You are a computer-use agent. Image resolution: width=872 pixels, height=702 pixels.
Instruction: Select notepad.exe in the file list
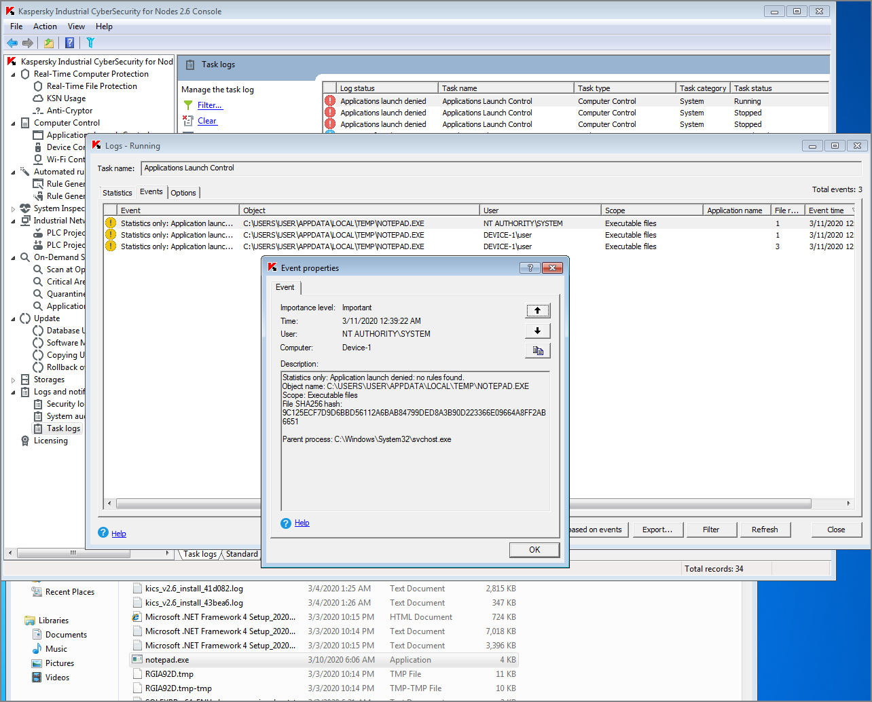pos(167,660)
